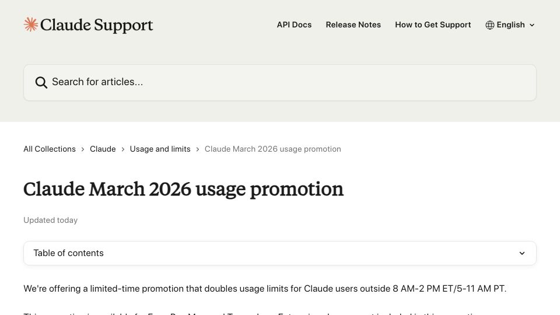560x315 pixels.
Task: Click the chevron arrow beside English
Action: coord(532,25)
